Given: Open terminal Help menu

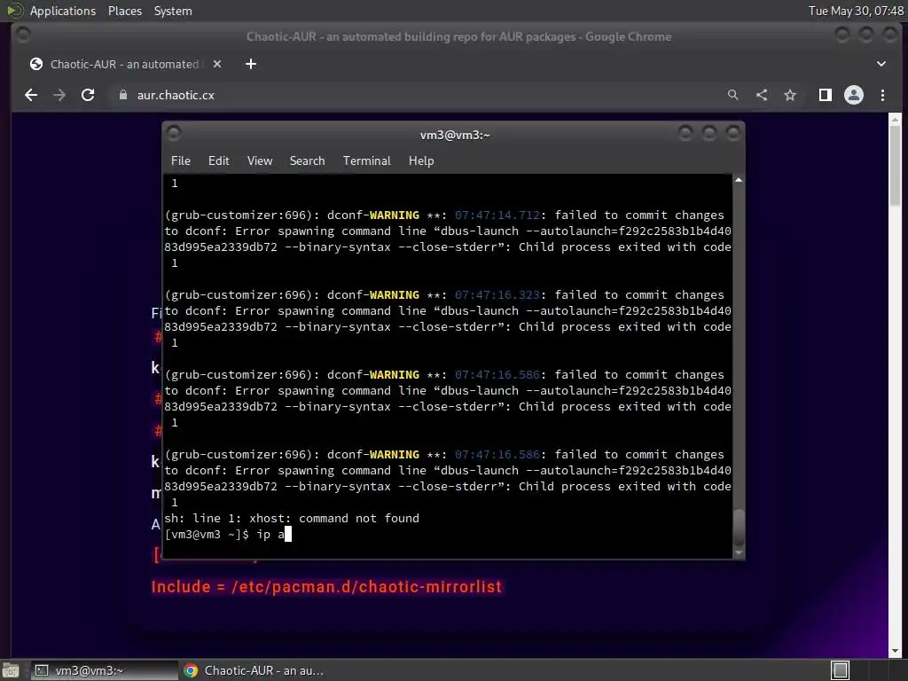Looking at the screenshot, I should coord(421,160).
